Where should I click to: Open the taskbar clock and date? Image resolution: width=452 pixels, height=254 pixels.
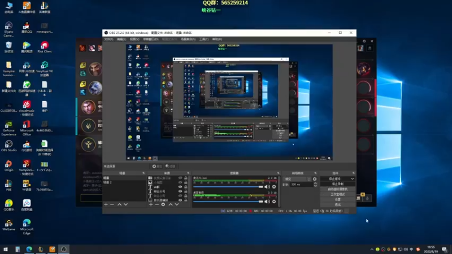[431, 249]
